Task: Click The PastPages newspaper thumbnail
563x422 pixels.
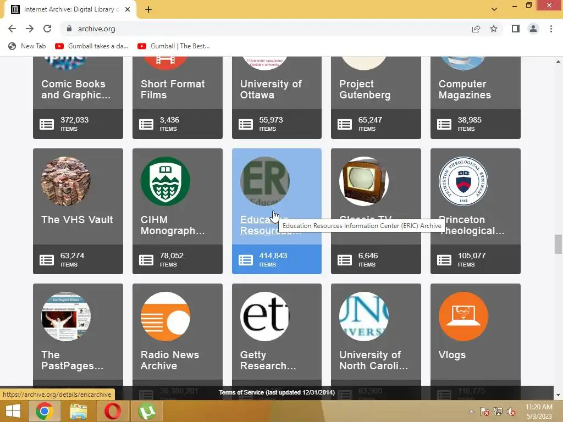Action: point(66,316)
